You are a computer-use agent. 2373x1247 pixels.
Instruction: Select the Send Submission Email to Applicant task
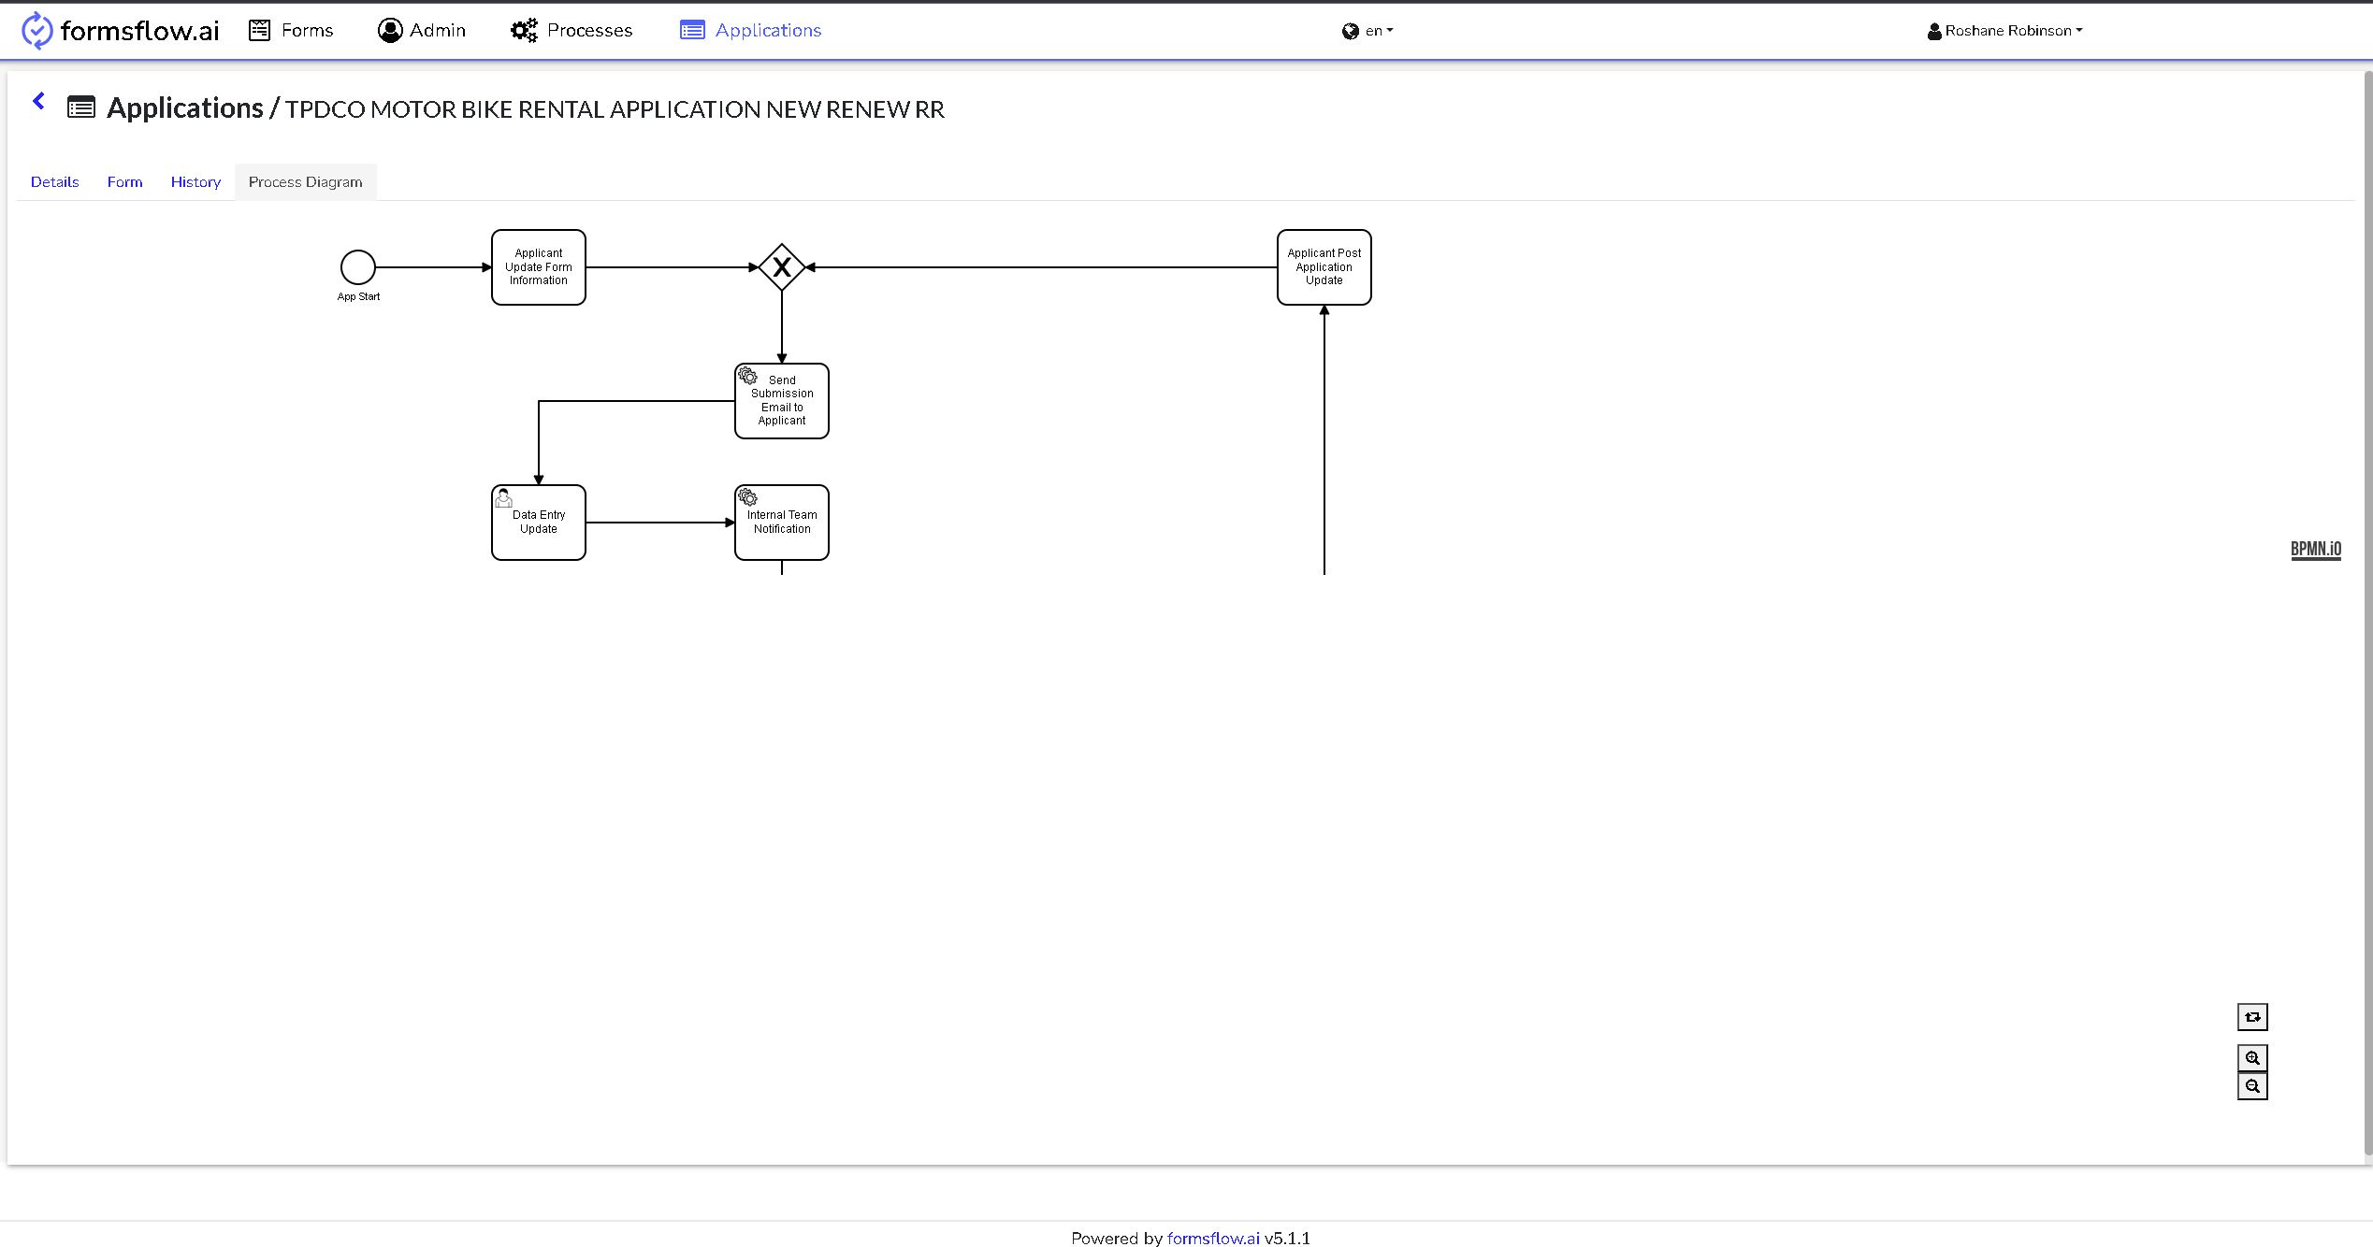click(781, 400)
